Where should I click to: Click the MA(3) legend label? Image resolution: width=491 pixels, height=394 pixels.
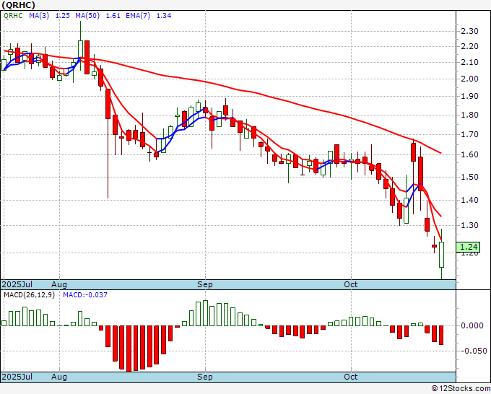pos(39,16)
